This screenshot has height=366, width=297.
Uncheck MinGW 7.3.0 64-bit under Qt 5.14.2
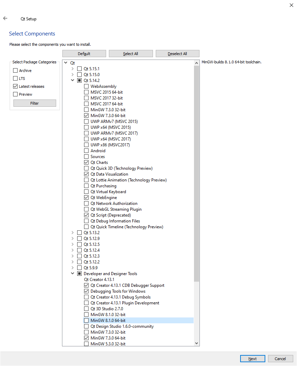click(86, 116)
